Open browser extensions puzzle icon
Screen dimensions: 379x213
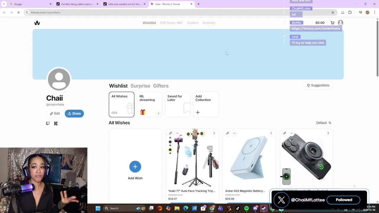[x=350, y=12]
